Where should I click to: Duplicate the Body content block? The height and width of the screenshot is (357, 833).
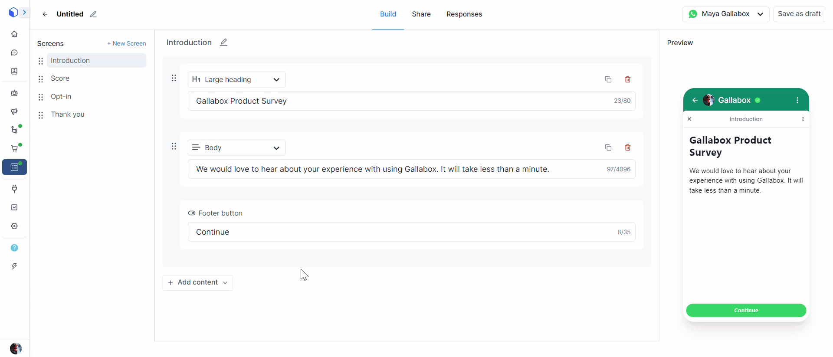pyautogui.click(x=608, y=147)
